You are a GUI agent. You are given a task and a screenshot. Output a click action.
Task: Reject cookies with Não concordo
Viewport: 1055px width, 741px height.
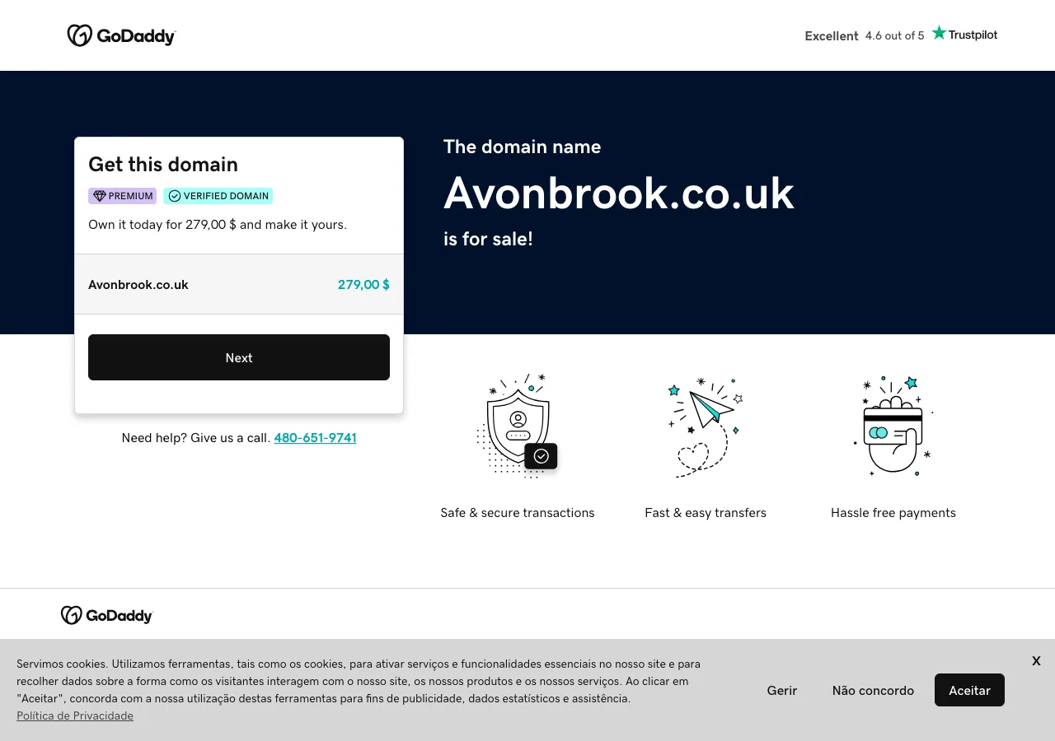point(873,690)
